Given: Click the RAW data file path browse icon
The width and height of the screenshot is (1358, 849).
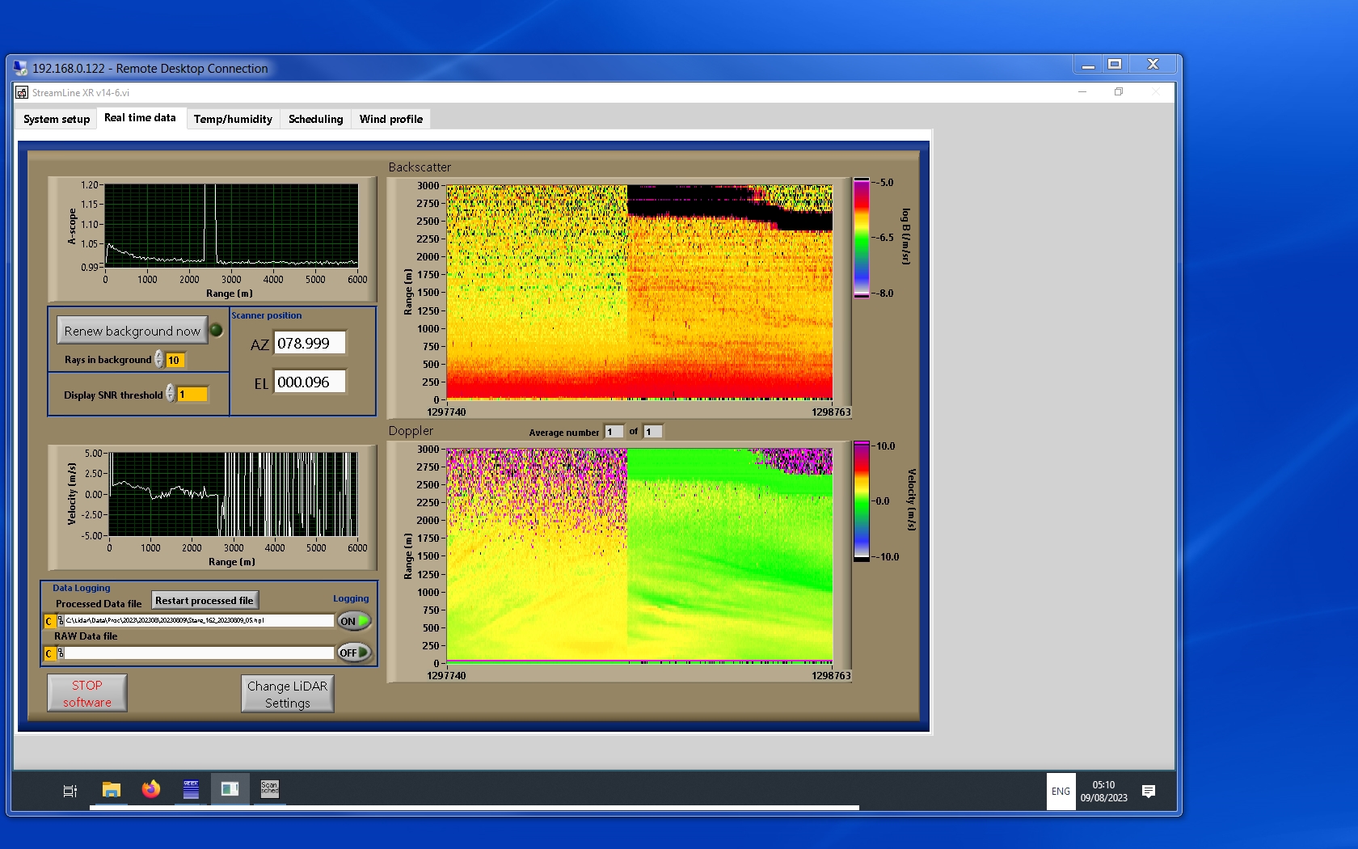Looking at the screenshot, I should click(x=61, y=653).
